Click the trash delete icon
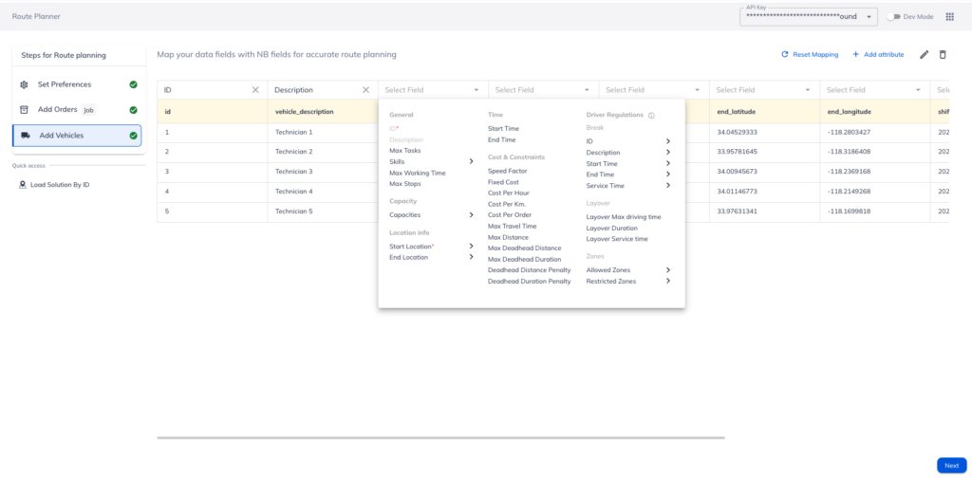 click(x=943, y=55)
